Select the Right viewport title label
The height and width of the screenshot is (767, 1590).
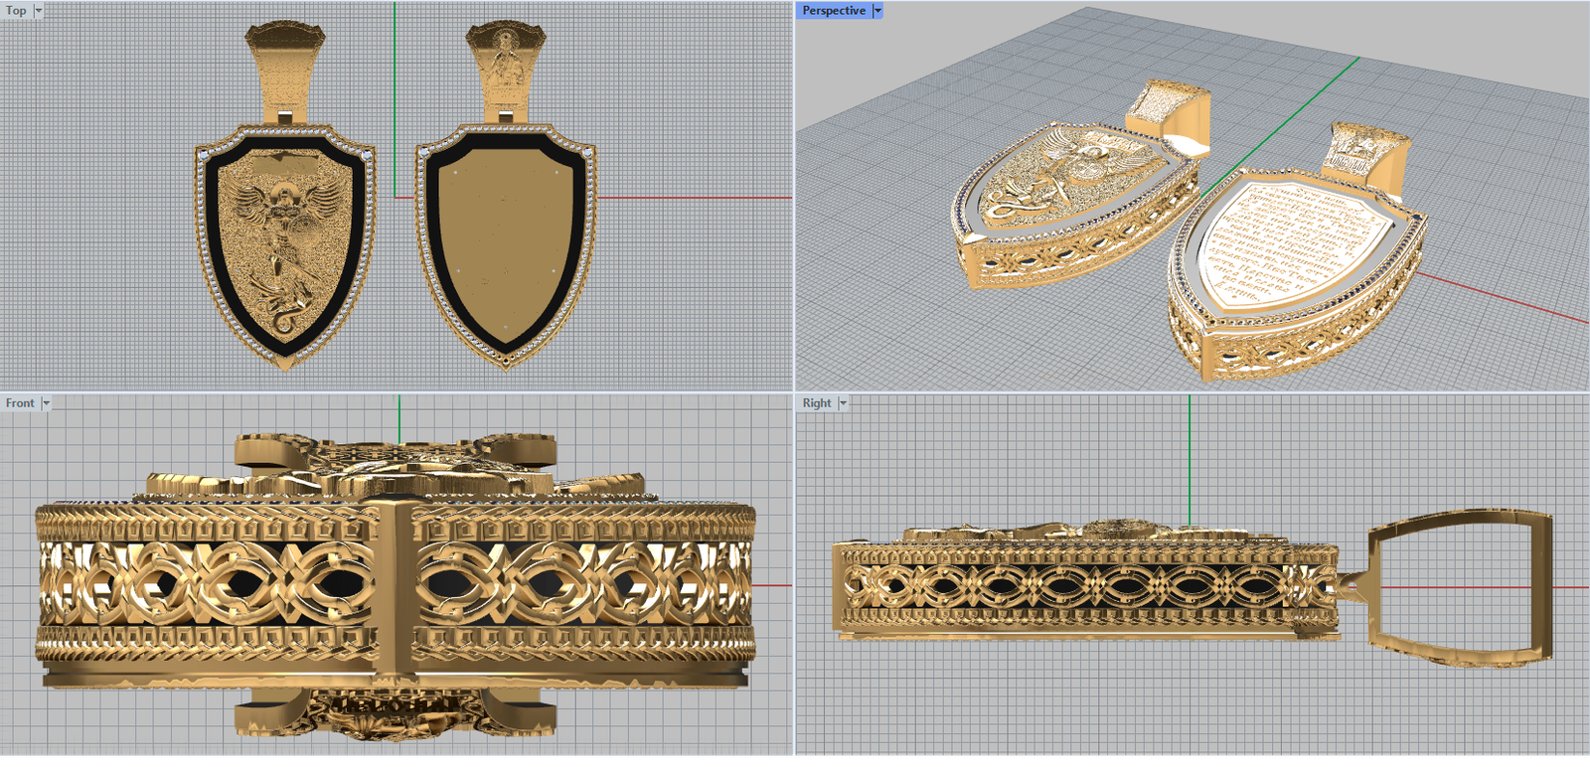pos(816,403)
